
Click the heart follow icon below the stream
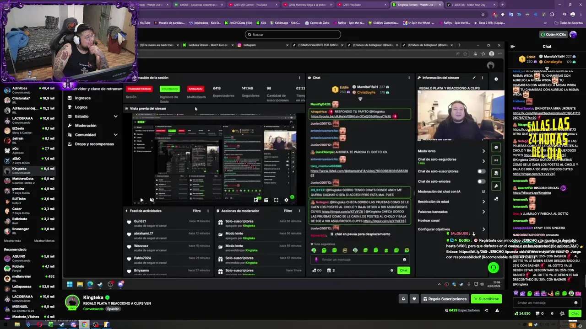click(414, 299)
